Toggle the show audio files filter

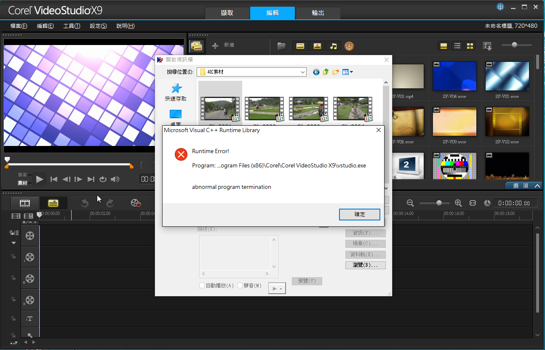333,46
